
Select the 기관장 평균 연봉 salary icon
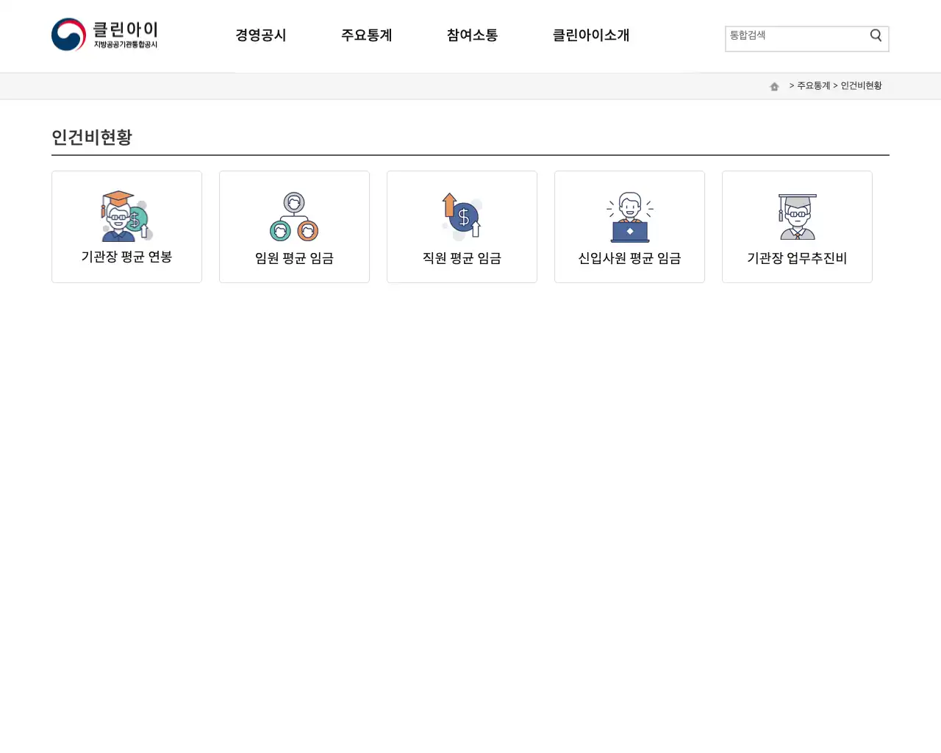click(126, 215)
